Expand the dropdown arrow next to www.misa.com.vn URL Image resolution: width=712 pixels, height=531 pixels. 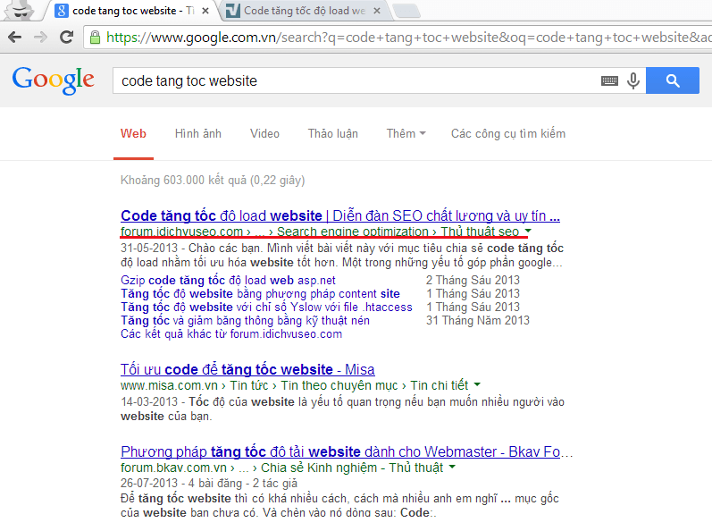point(477,384)
